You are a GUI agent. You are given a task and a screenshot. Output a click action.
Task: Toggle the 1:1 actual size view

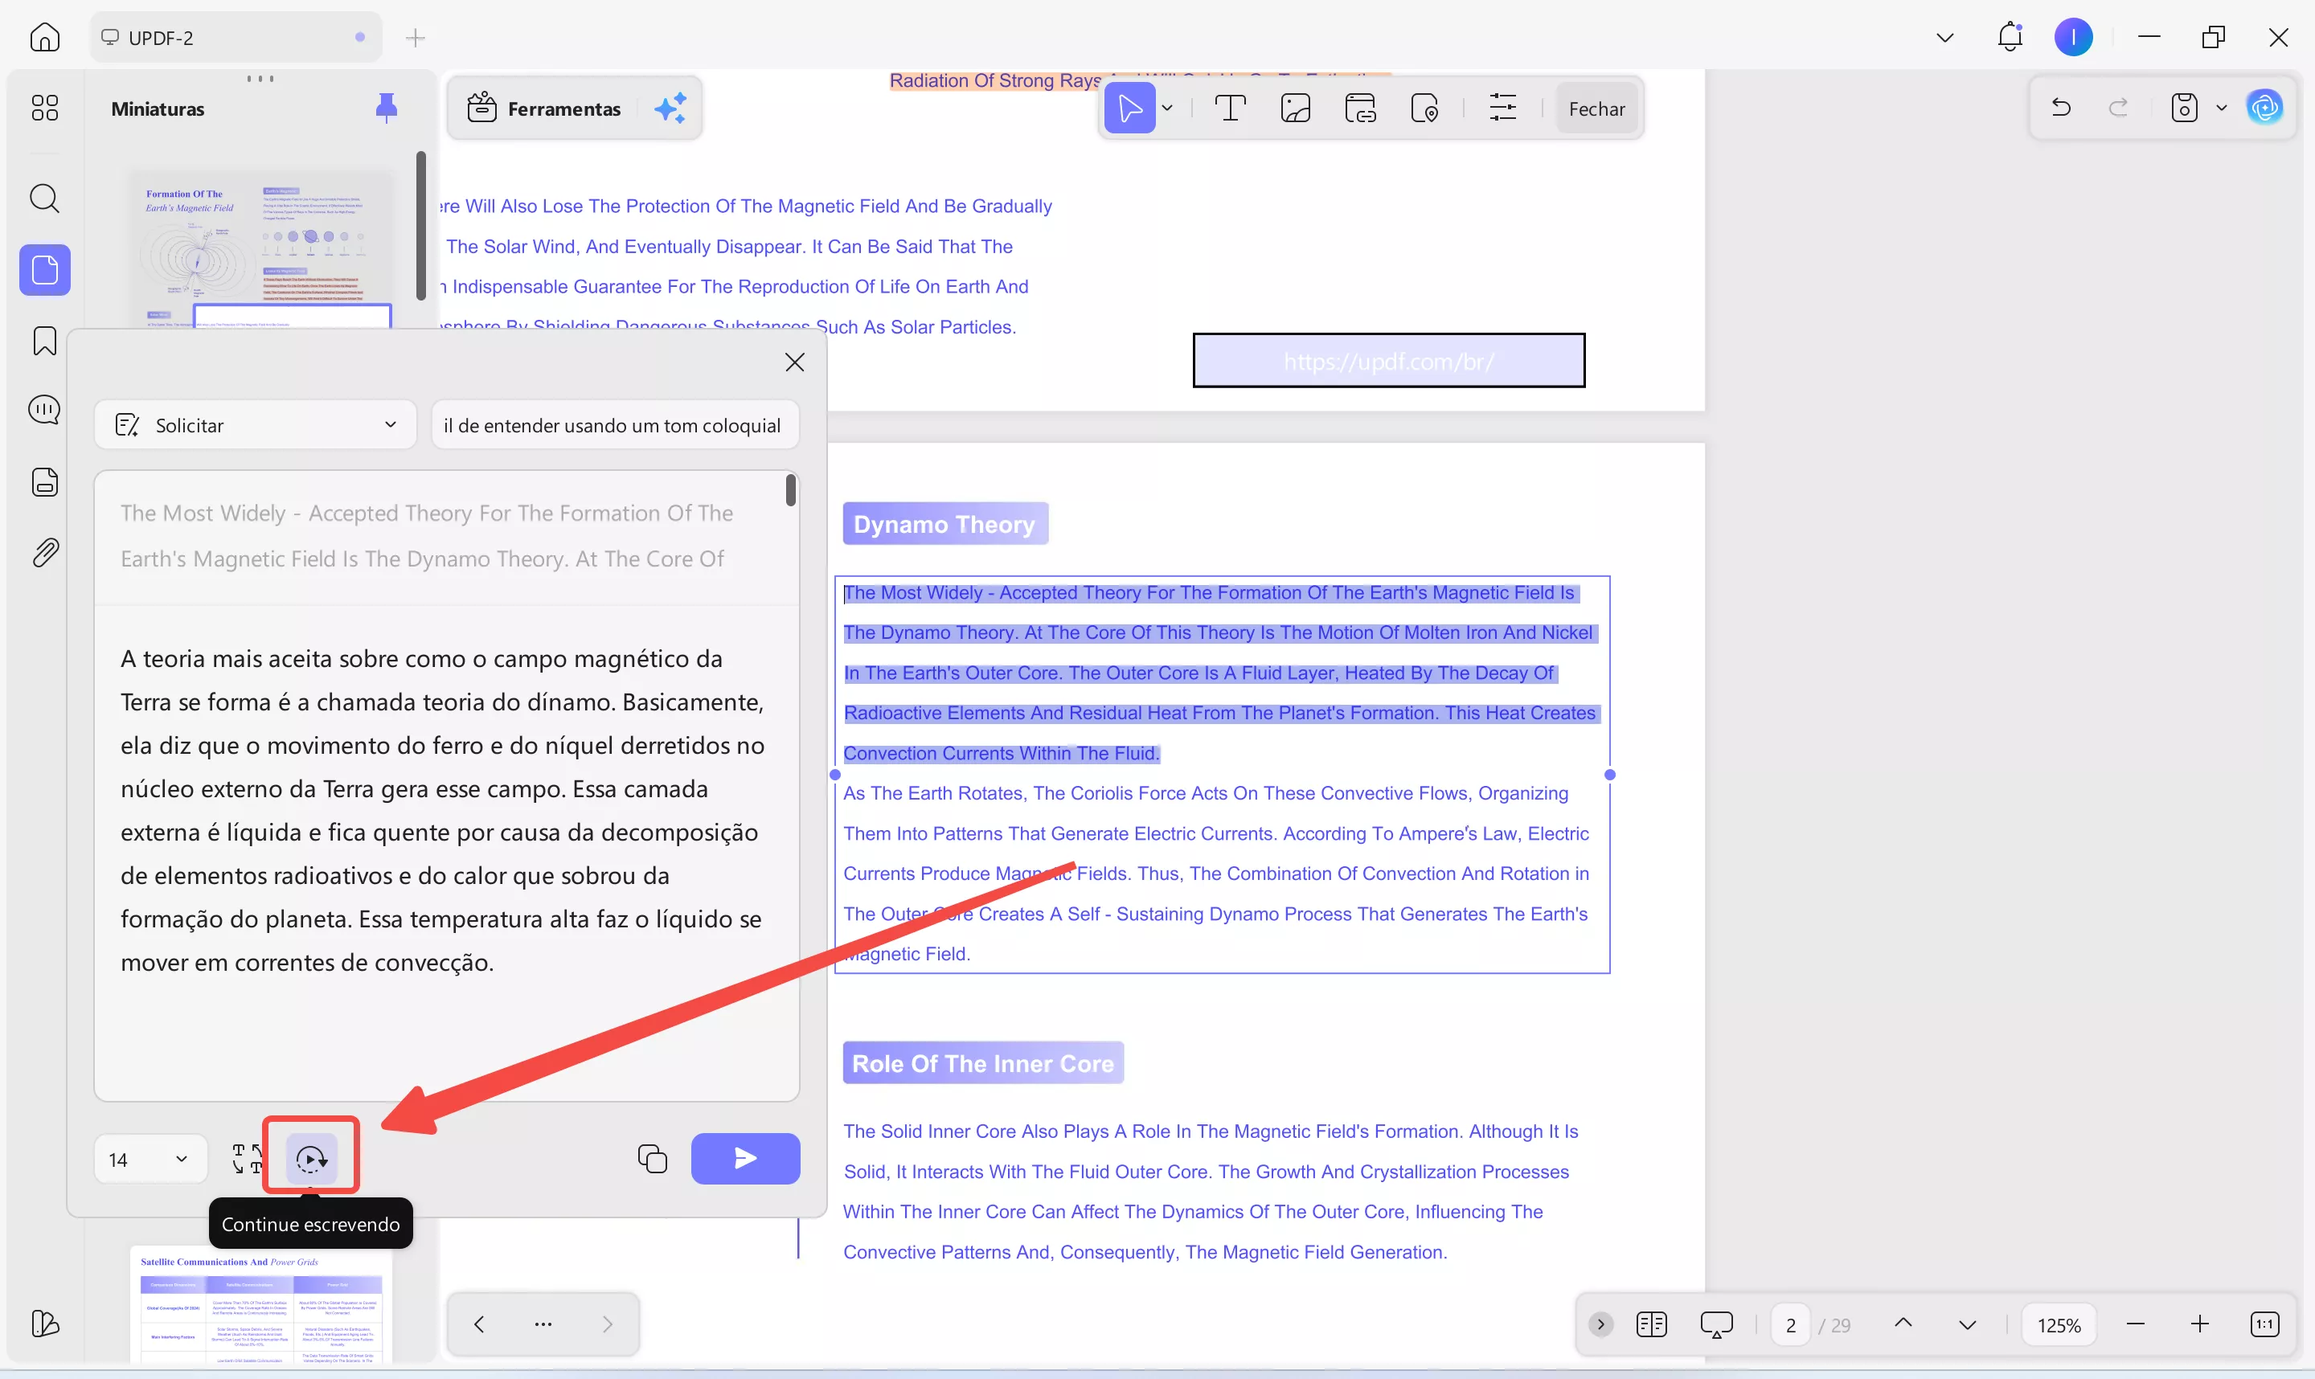pos(2264,1324)
